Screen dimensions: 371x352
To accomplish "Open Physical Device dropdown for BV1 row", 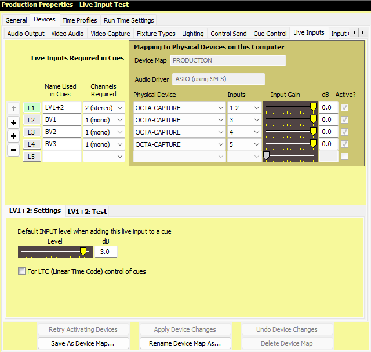I will (179, 120).
